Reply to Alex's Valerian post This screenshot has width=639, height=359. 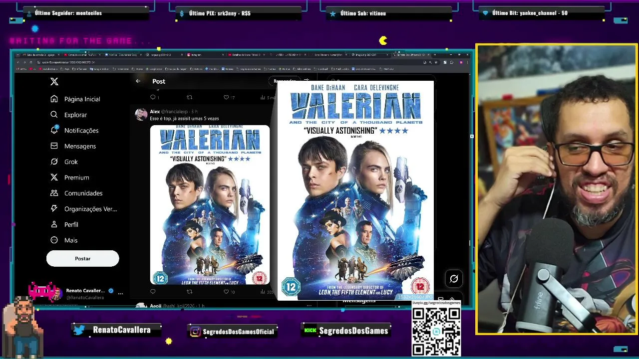[153, 292]
